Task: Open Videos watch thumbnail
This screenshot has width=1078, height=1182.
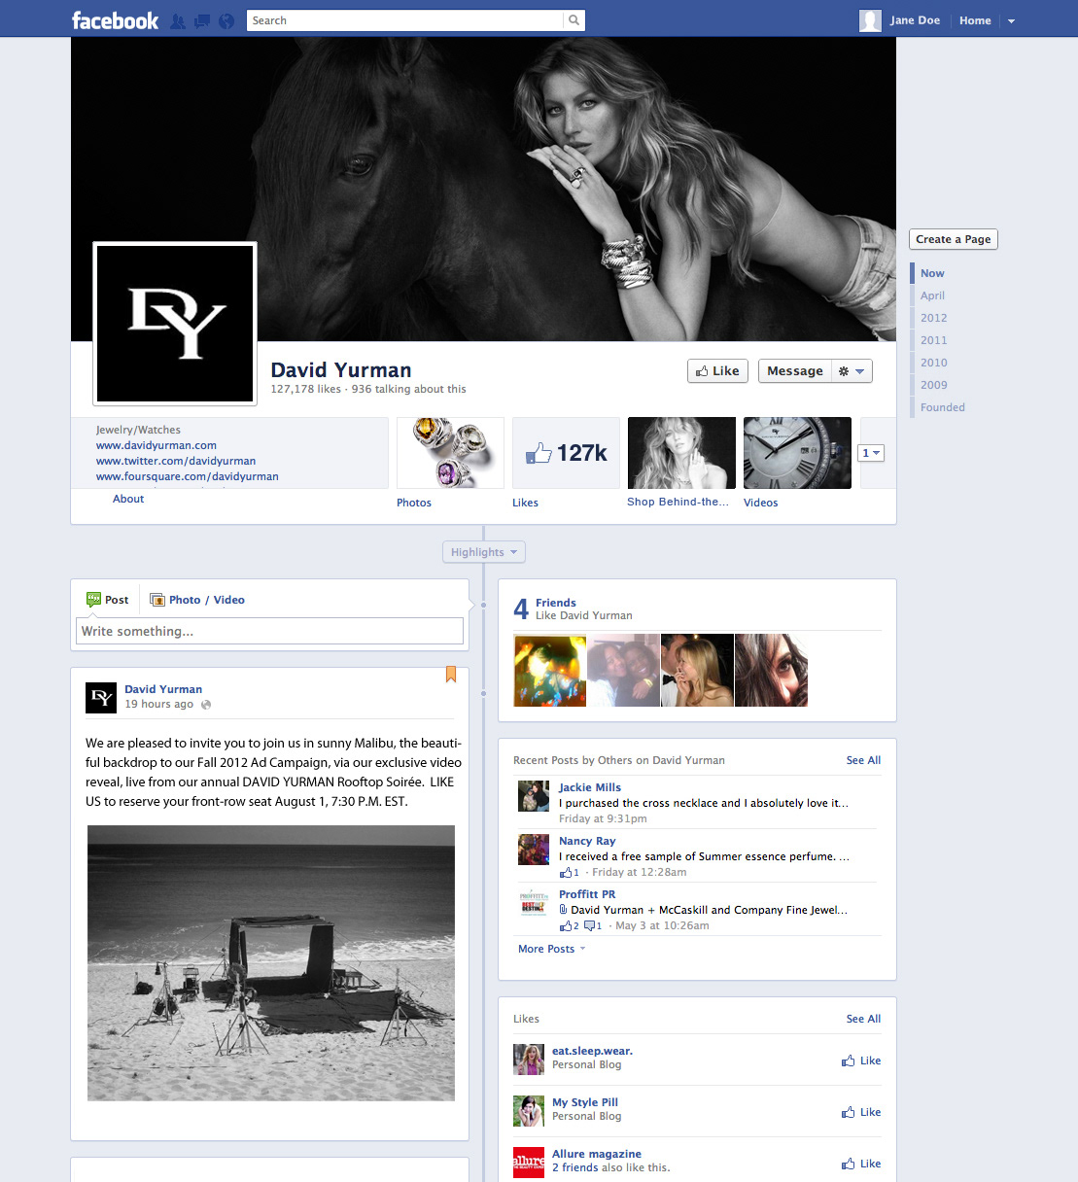Action: coord(797,453)
